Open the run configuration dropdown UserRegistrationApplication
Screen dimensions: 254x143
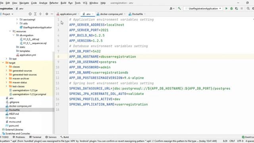[x=203, y=8]
